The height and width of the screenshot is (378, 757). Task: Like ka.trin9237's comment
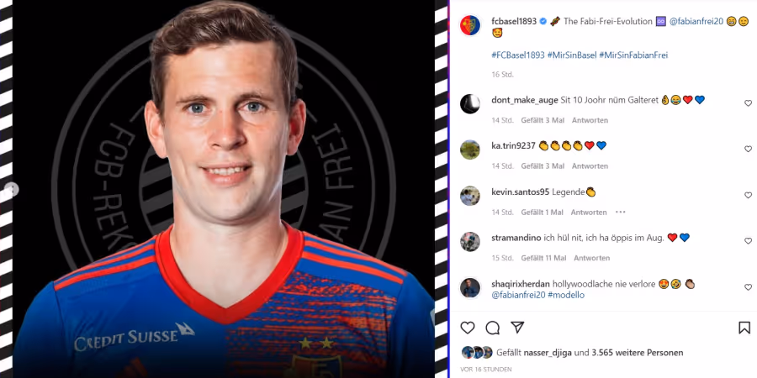pyautogui.click(x=748, y=149)
